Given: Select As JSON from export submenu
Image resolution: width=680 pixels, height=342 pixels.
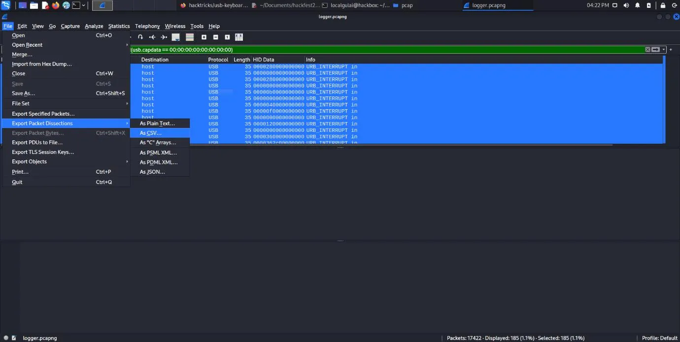Looking at the screenshot, I should pos(152,172).
